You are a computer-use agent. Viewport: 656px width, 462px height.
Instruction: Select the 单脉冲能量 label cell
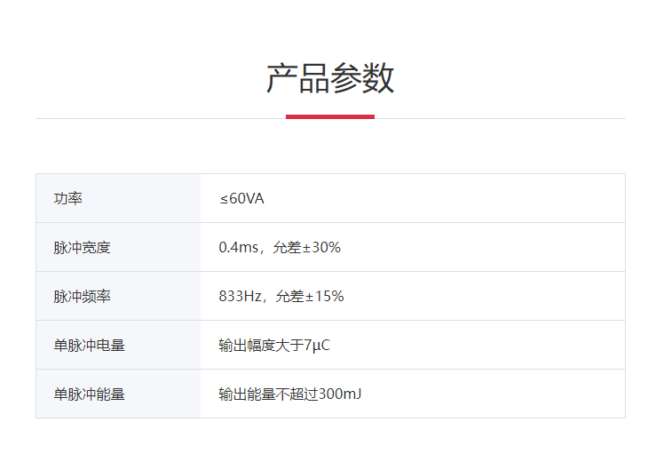[89, 394]
